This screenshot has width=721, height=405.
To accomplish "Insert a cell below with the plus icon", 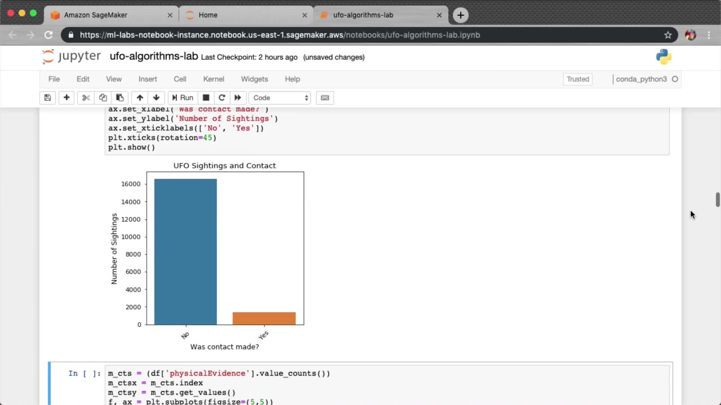I will 66,98.
